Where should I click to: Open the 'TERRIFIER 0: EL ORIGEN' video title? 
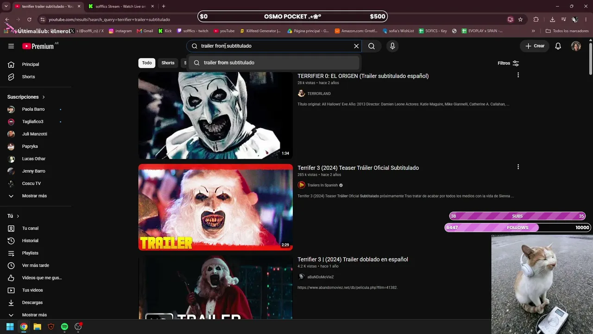pyautogui.click(x=363, y=76)
